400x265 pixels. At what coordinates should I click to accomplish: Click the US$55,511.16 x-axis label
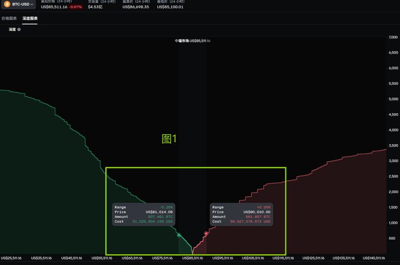point(102,258)
